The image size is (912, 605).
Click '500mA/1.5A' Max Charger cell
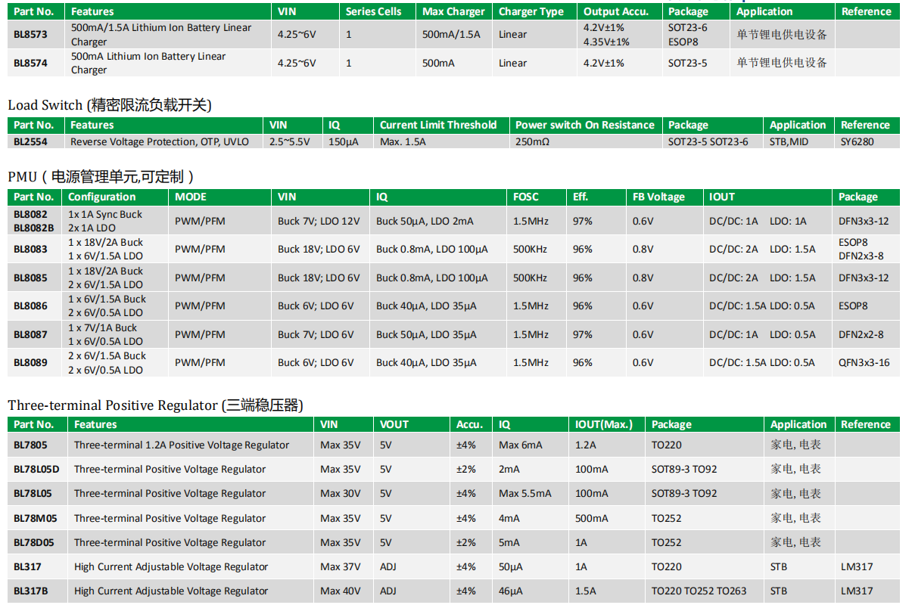pos(451,35)
